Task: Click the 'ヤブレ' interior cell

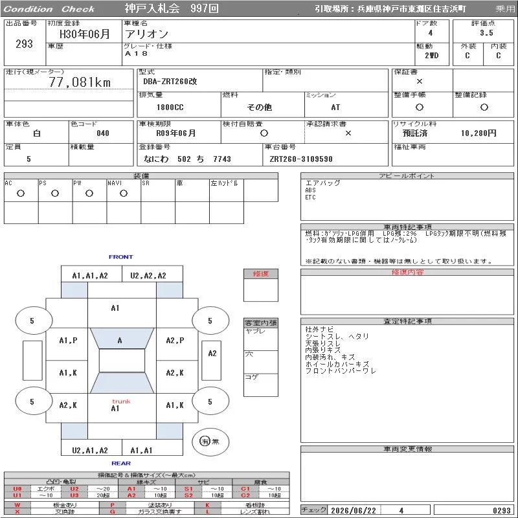Action: click(261, 339)
